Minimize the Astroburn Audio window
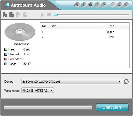 [x=120, y=5]
